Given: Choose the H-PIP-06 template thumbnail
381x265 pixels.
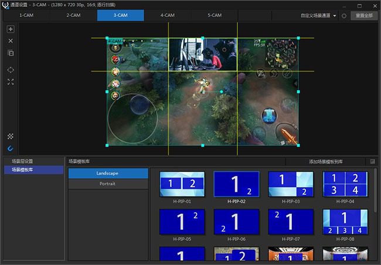Looking at the screenshot, I should coord(236,222).
